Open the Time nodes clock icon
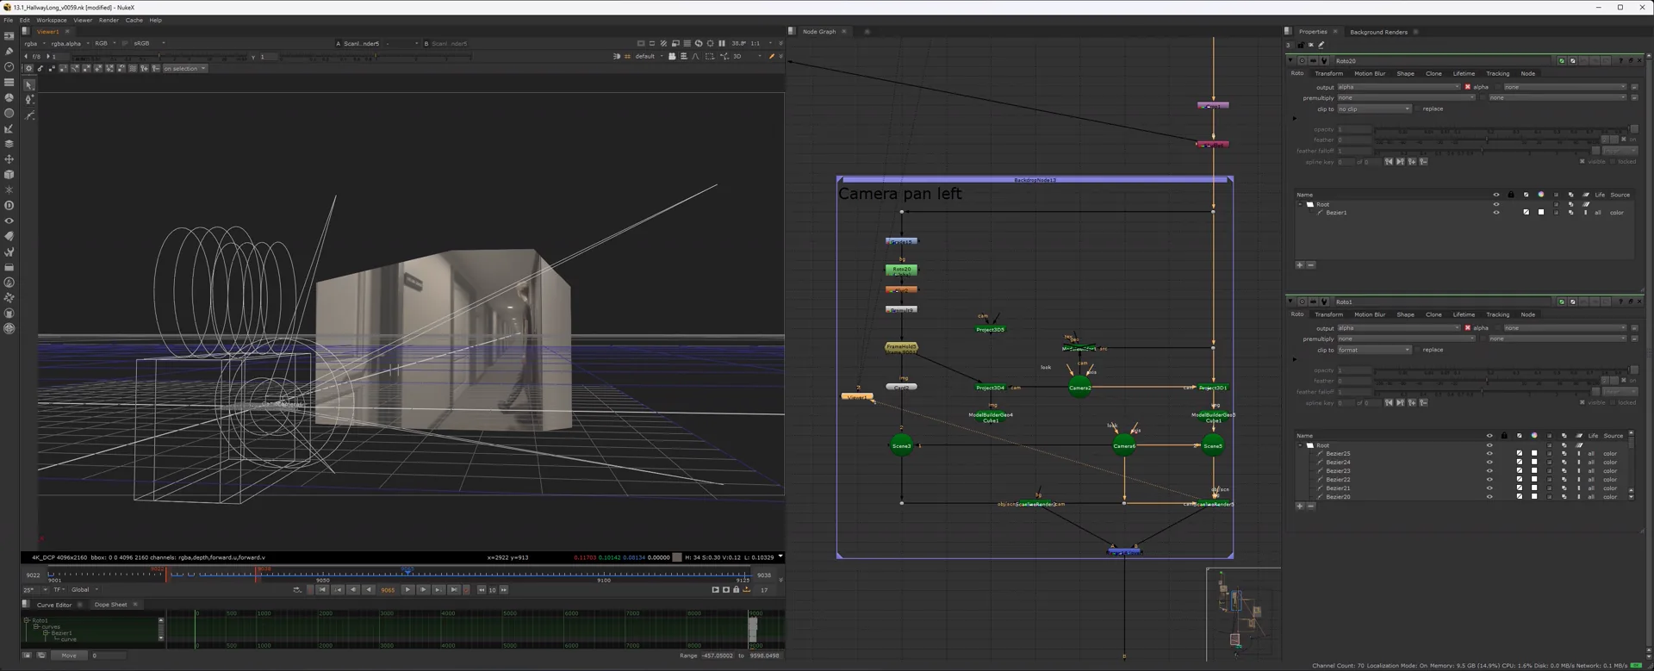Screen dimensions: 1654x671 9,66
